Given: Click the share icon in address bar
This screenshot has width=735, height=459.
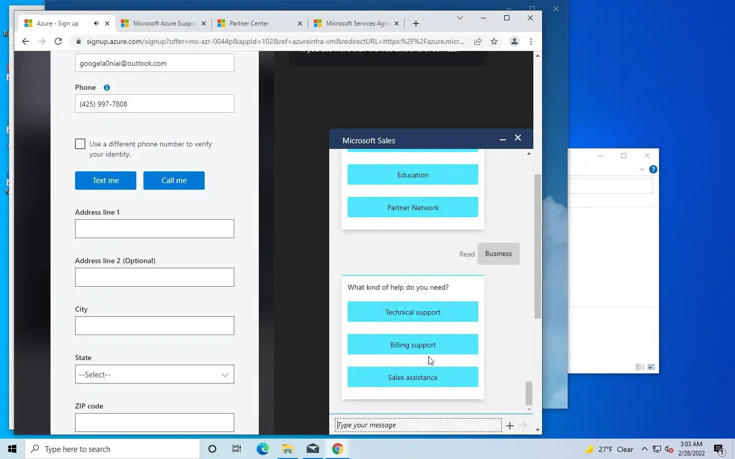Looking at the screenshot, I should [478, 42].
